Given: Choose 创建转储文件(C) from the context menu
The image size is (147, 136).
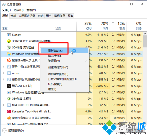Looking at the screenshot, I should pyautogui.click(x=65, y=68).
